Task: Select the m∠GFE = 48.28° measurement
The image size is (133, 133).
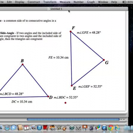Action: click(x=89, y=32)
